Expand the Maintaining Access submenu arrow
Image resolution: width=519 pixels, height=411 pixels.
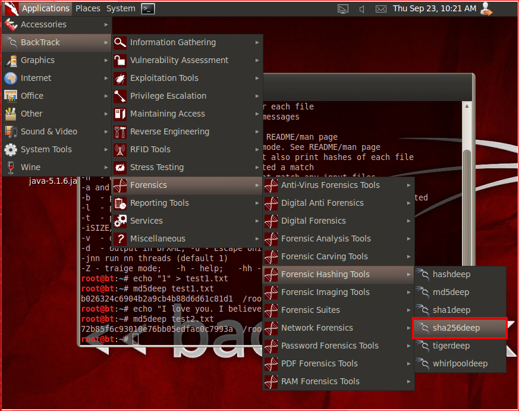pyautogui.click(x=257, y=114)
